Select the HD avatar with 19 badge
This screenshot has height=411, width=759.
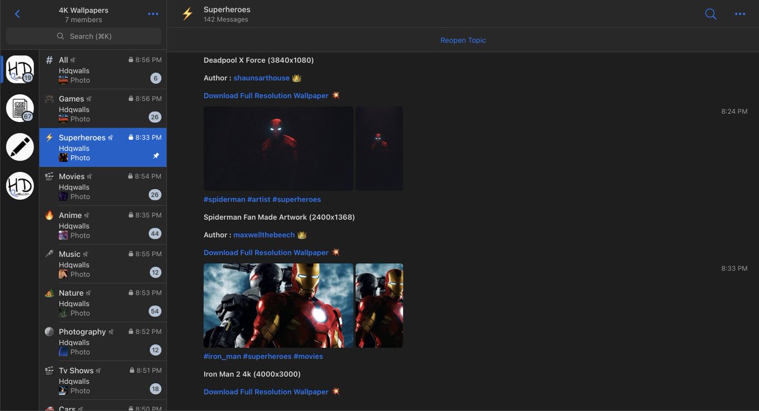tap(20, 70)
